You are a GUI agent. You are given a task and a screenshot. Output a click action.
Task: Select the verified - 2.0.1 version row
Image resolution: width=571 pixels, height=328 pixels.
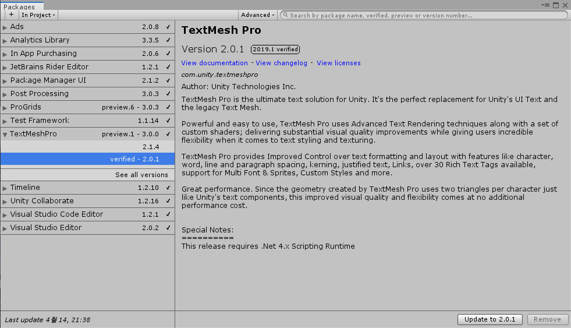coord(87,159)
